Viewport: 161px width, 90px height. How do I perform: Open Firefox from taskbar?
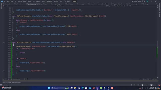click(94, 88)
